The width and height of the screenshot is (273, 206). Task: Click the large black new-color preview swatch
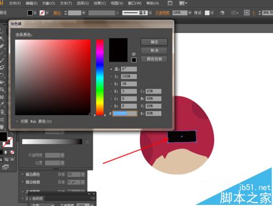coord(118,50)
